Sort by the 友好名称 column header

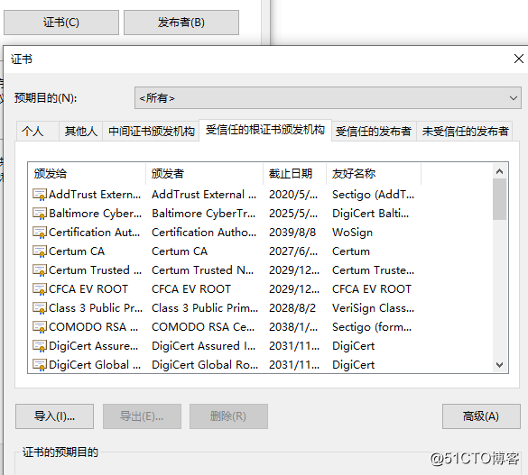tap(374, 174)
